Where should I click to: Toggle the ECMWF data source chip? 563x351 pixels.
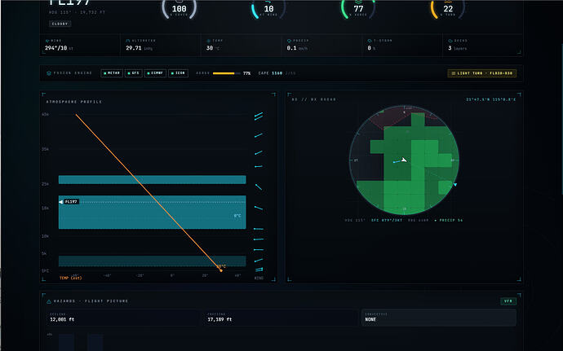point(155,73)
